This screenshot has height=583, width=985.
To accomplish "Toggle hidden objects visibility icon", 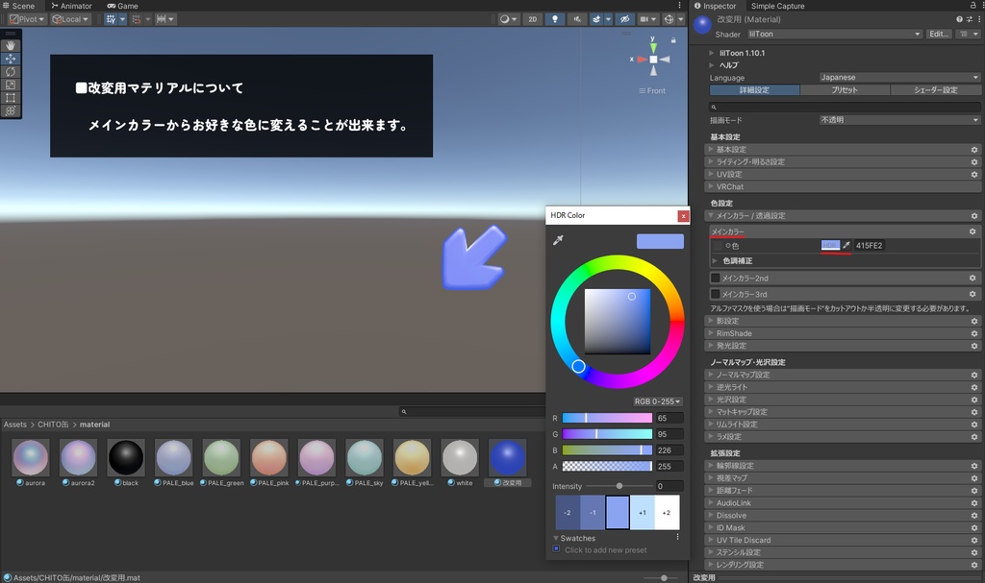I will point(625,19).
